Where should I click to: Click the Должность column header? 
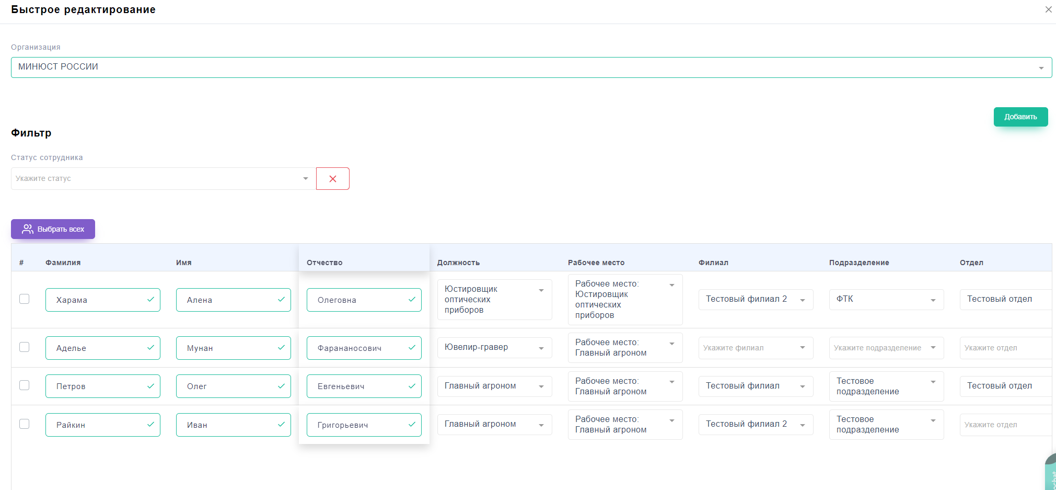[x=458, y=263]
